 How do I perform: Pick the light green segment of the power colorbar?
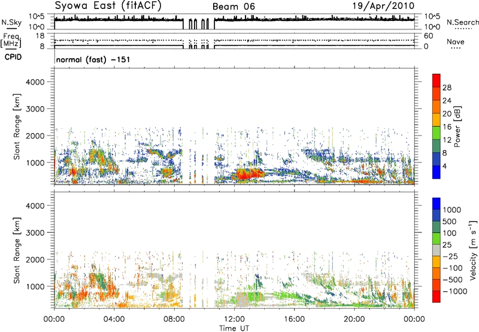tap(436, 132)
